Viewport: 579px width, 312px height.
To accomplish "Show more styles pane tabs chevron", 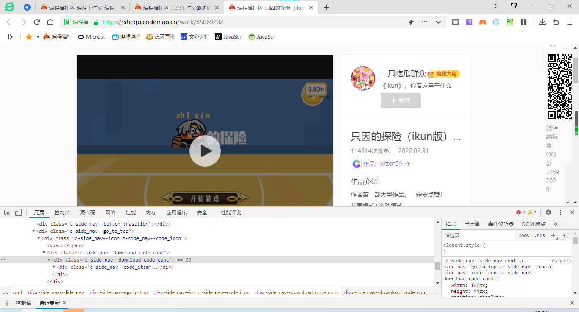I will [x=555, y=224].
